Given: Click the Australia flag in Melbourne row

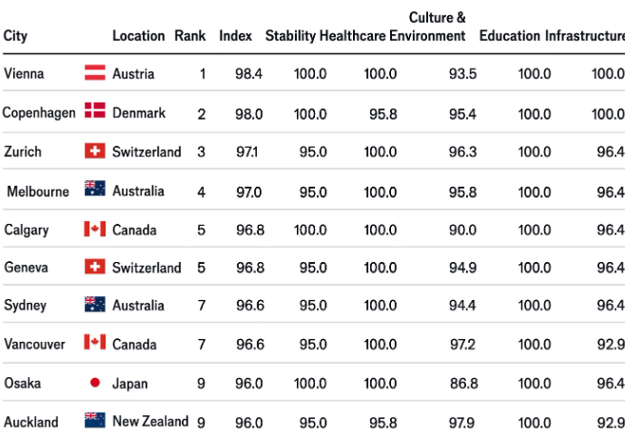Looking at the screenshot, I should (95, 189).
